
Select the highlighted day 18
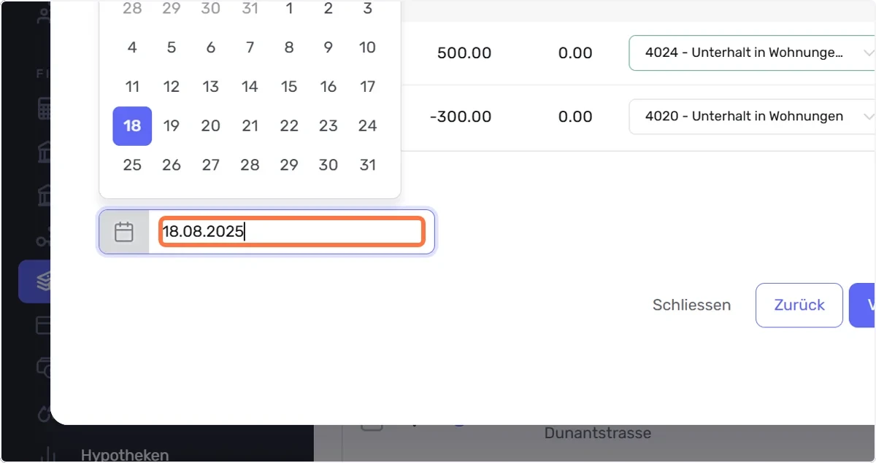pos(132,126)
